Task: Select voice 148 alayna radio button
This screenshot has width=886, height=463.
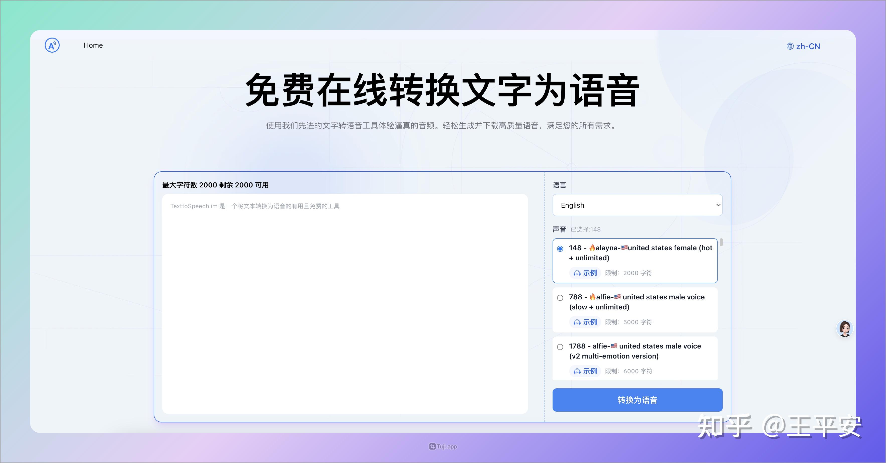Action: pos(560,249)
